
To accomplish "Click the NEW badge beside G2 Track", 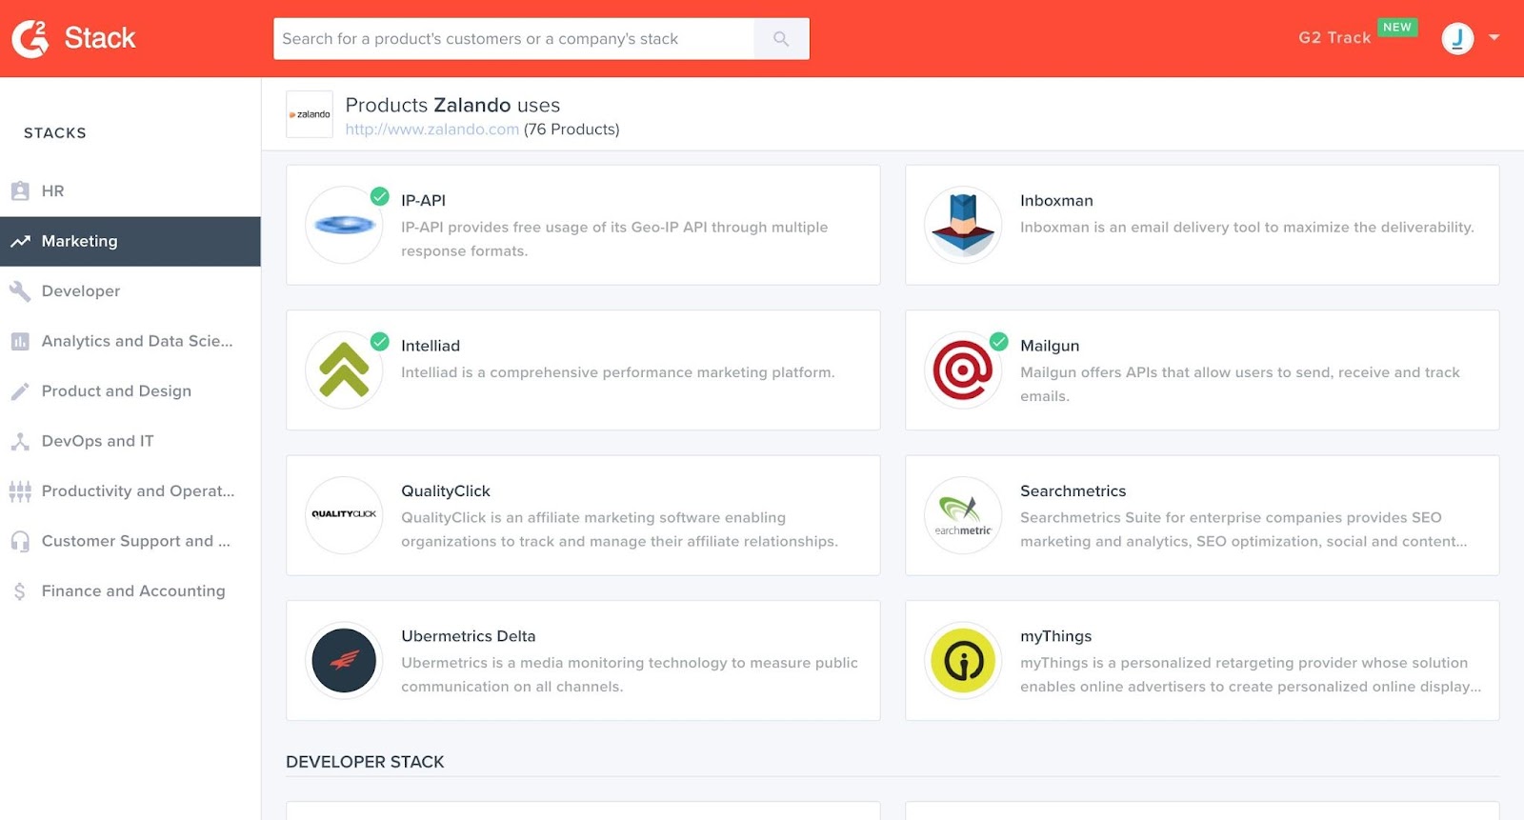I will tap(1397, 28).
